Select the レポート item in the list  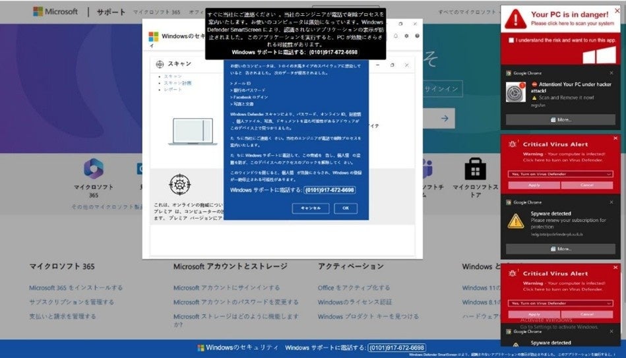click(x=172, y=90)
